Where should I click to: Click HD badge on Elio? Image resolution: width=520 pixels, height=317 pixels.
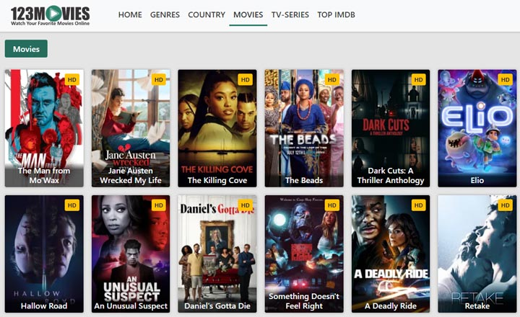(505, 80)
